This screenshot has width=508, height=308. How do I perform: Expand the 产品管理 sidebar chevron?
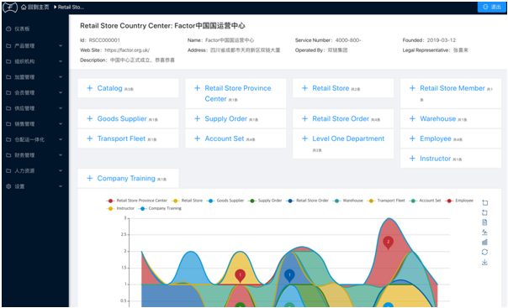click(x=61, y=46)
